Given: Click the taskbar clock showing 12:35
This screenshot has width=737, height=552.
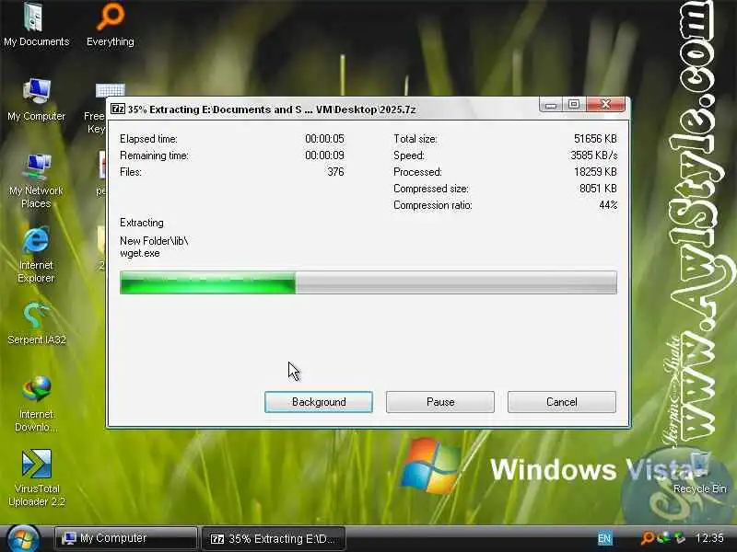Looking at the screenshot, I should (709, 538).
